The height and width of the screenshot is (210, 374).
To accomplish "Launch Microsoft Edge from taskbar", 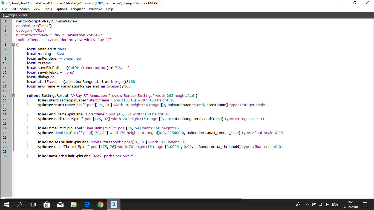I will pyautogui.click(x=87, y=204).
